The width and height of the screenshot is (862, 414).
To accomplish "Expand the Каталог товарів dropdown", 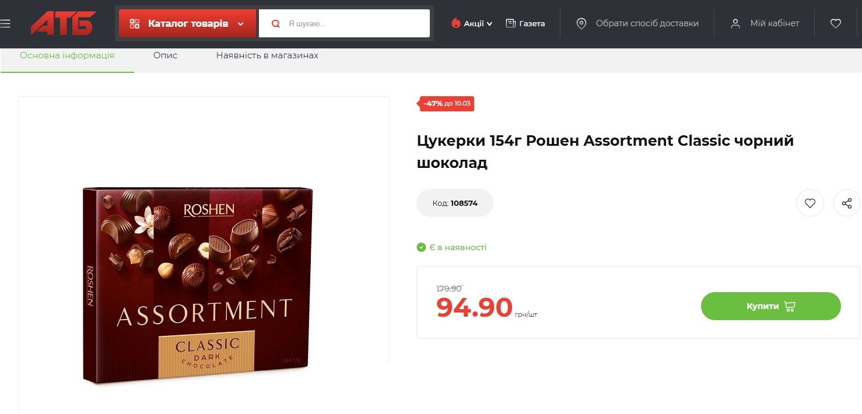I will [x=187, y=23].
